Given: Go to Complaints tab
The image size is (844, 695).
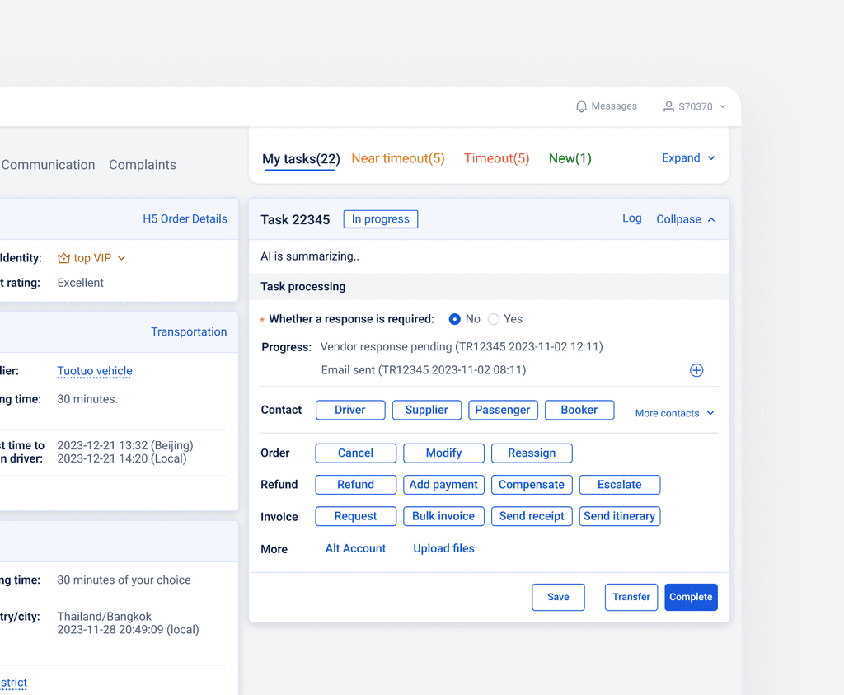Looking at the screenshot, I should pos(143,165).
